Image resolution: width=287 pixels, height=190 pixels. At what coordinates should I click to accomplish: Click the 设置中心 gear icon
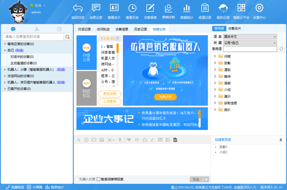point(259,11)
